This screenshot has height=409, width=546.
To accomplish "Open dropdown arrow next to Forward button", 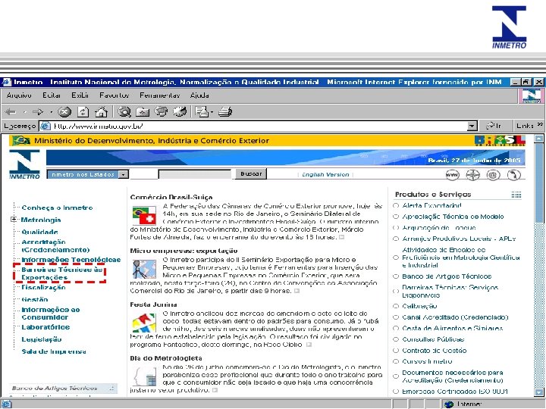I will 51,112.
